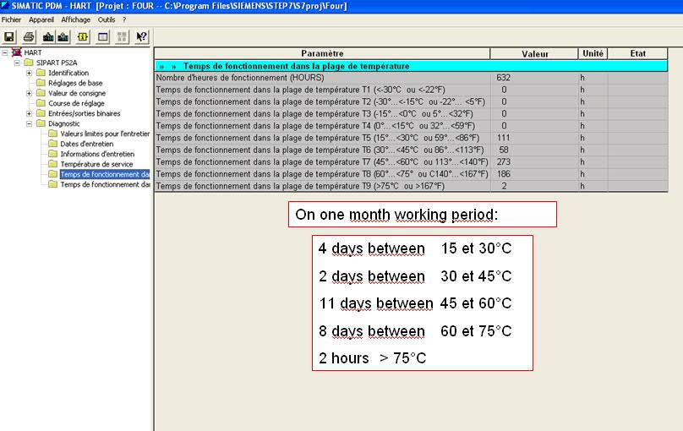The image size is (683, 431).
Task: Select the HART tree label
Action: click(33, 52)
